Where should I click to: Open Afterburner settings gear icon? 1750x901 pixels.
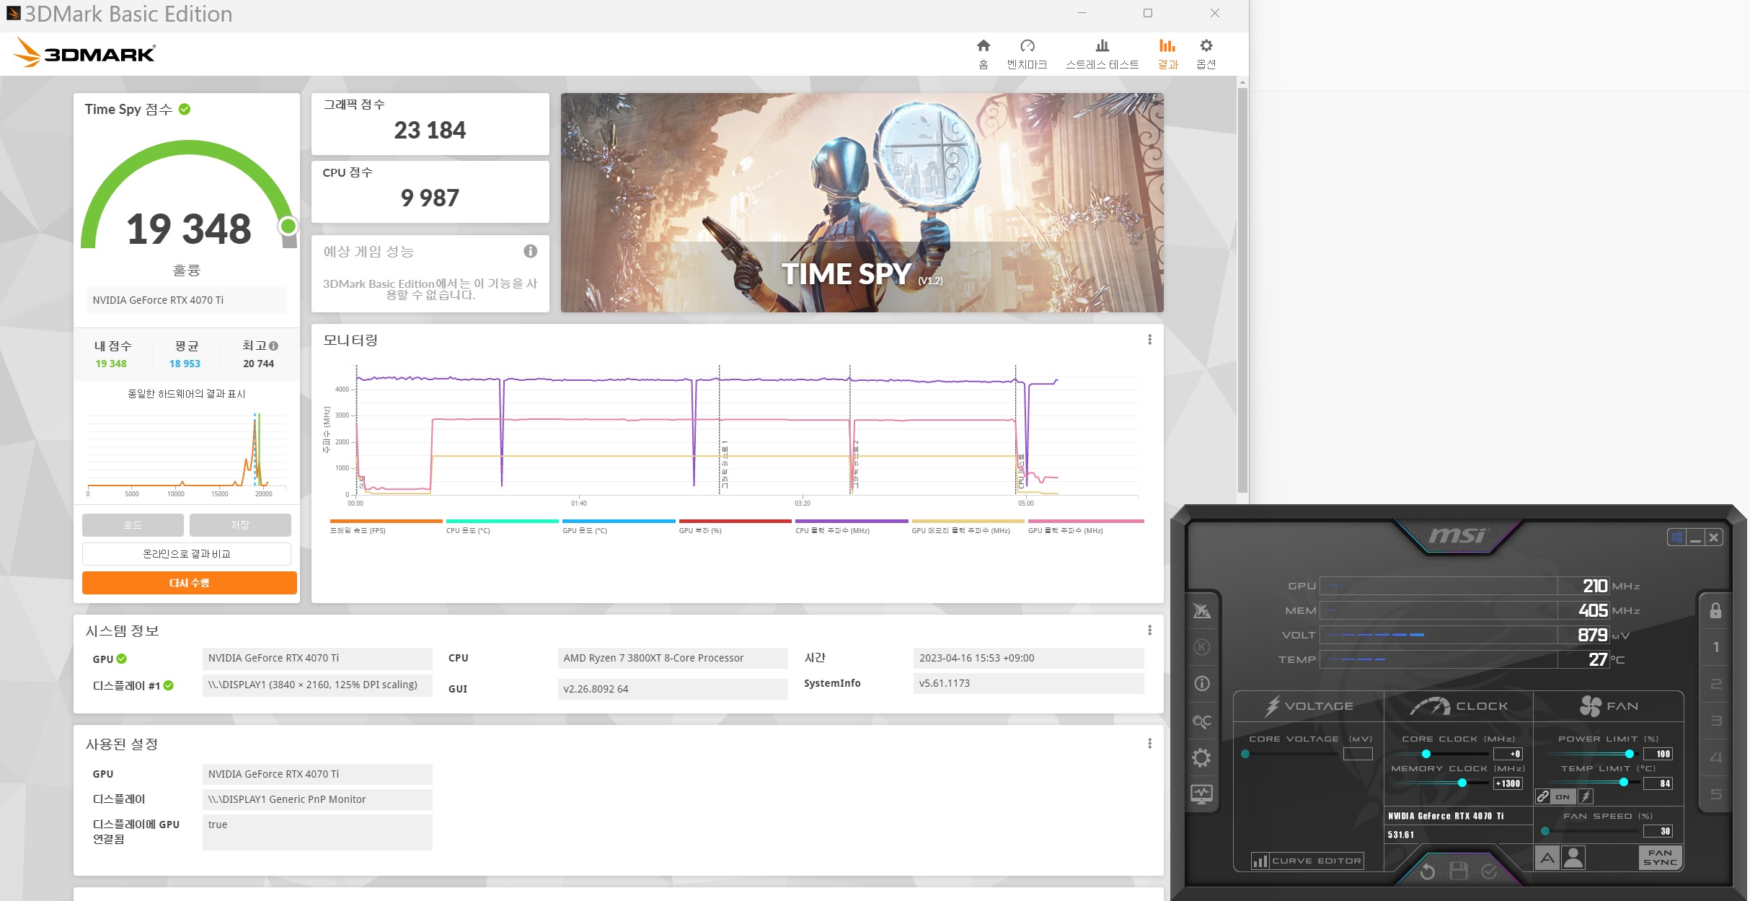(x=1201, y=757)
